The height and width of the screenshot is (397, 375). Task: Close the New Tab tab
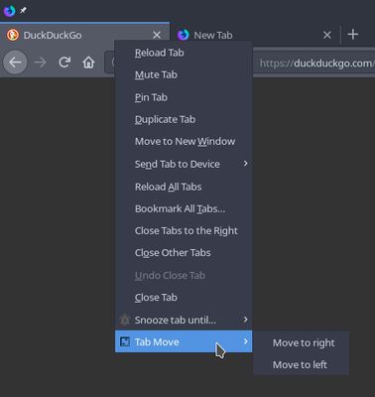click(327, 35)
